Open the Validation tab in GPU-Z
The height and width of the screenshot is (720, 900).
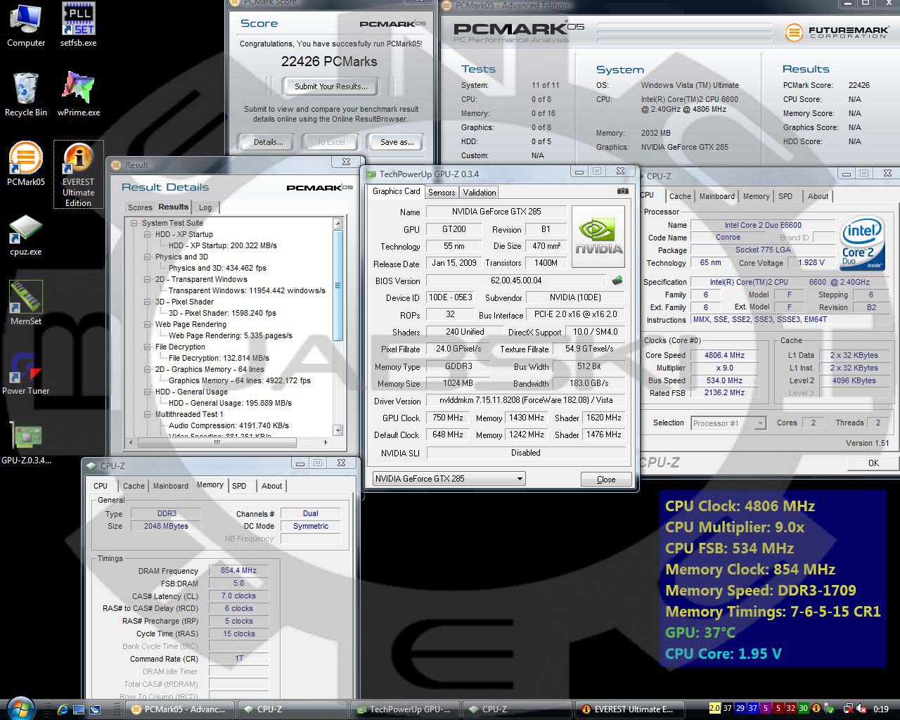tap(480, 193)
